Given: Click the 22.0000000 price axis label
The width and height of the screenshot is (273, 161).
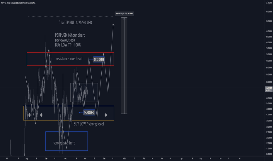Looking at the screenshot, I should pyautogui.click(x=269, y=54).
